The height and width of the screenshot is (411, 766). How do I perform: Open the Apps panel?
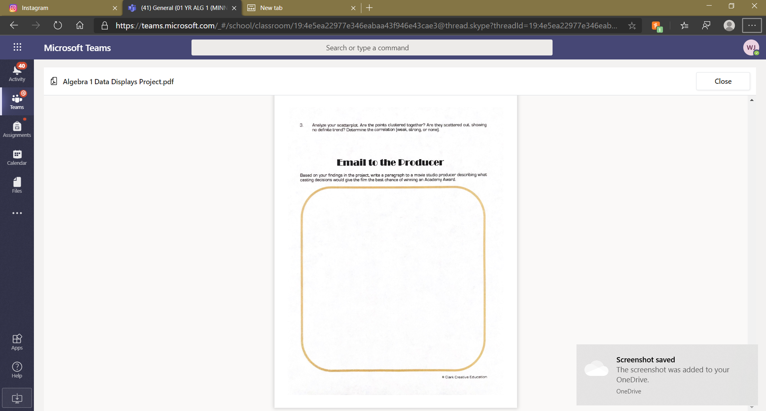pyautogui.click(x=17, y=341)
